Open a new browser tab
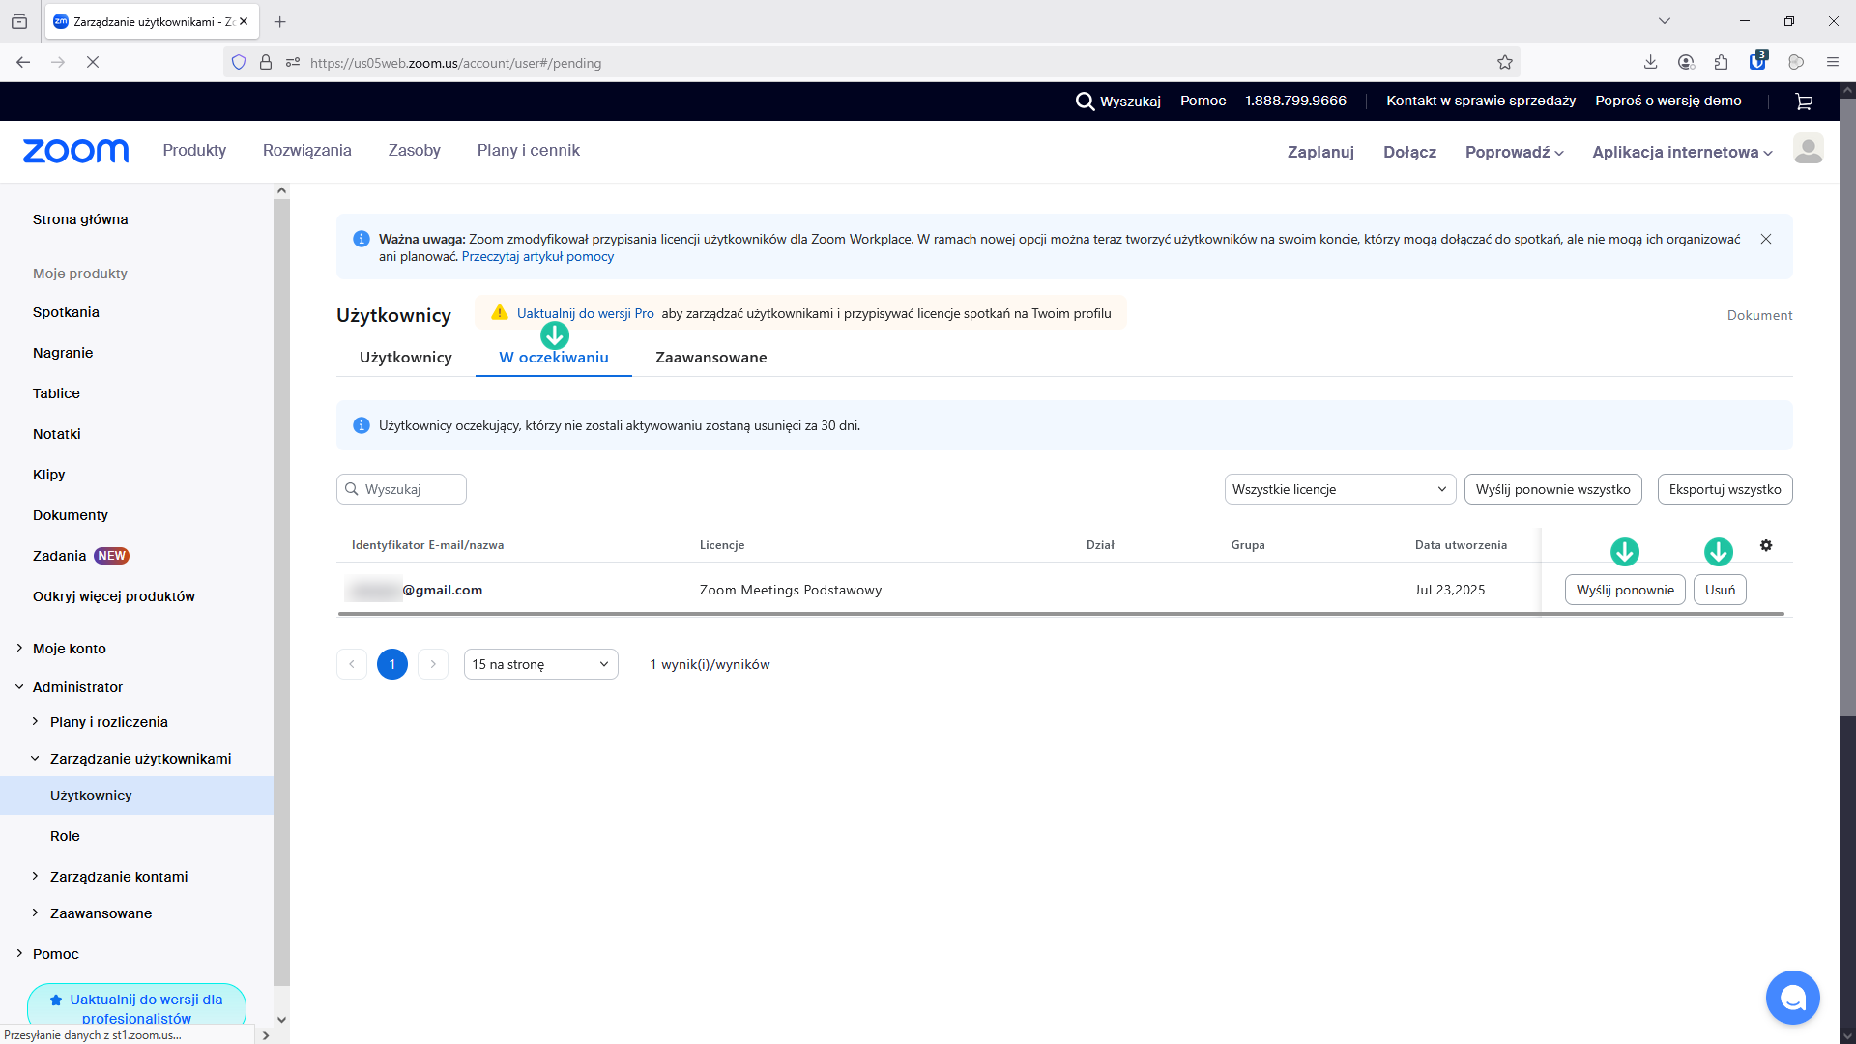Viewport: 1856px width, 1044px height. [280, 21]
